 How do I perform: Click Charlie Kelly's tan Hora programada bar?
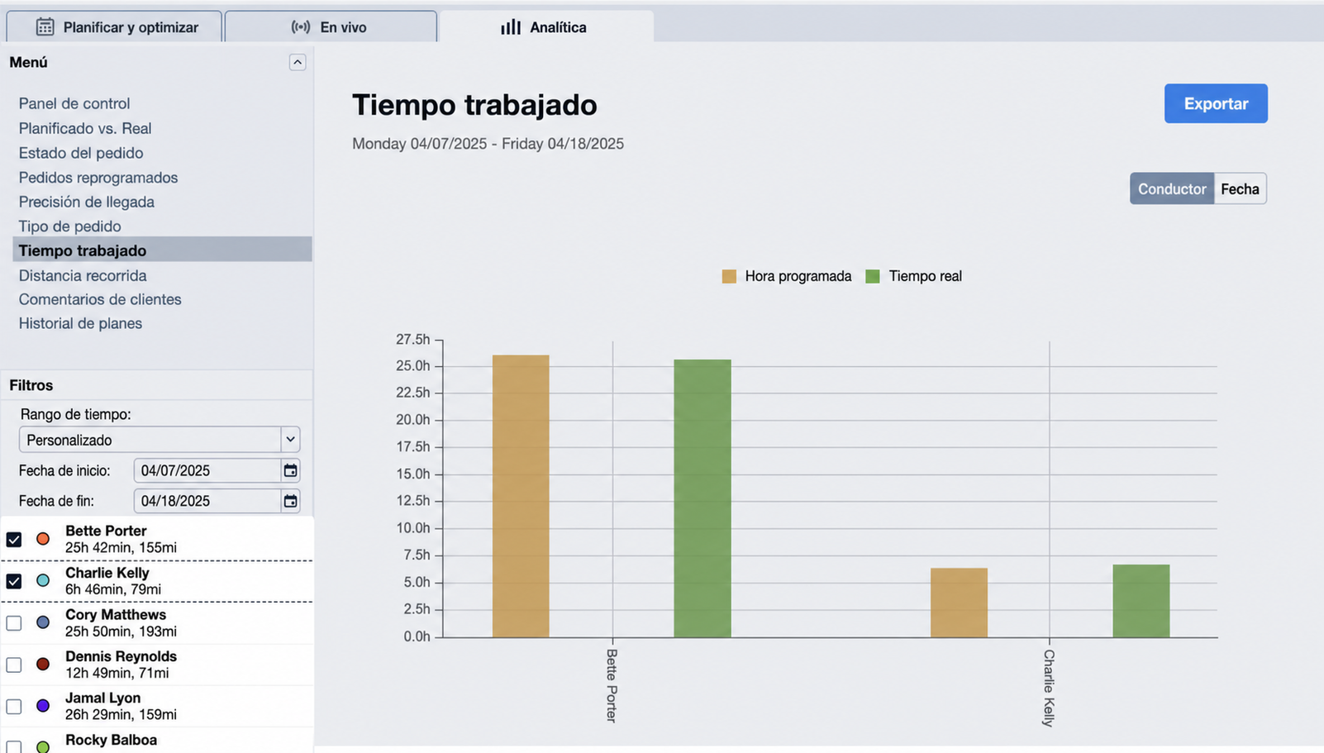tap(959, 603)
